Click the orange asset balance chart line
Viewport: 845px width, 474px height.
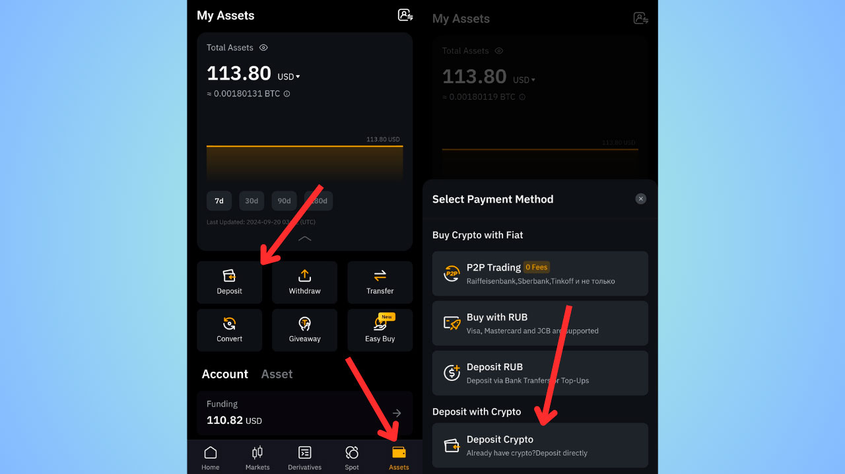pos(304,146)
